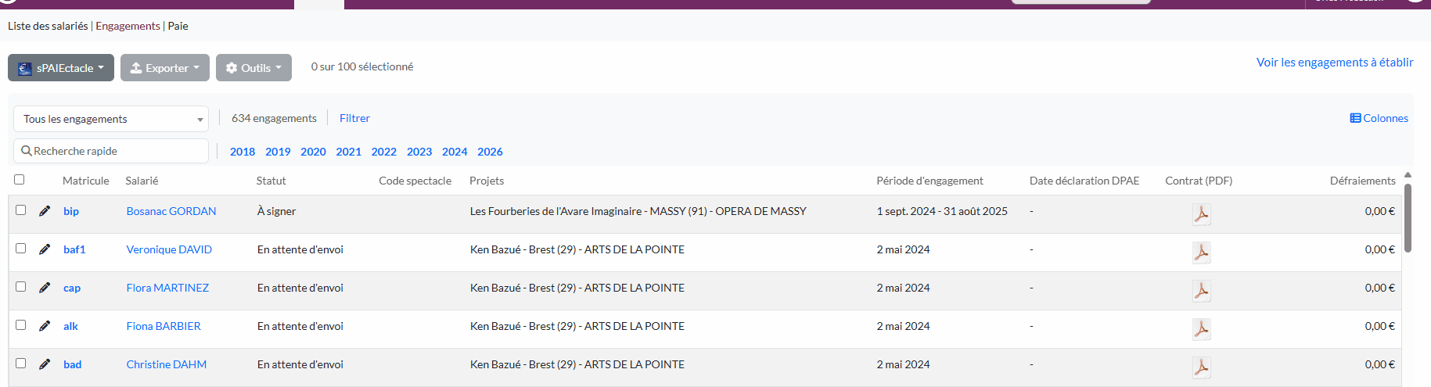
Task: Select the checkbox for Christine DAHM's row
Action: [21, 364]
